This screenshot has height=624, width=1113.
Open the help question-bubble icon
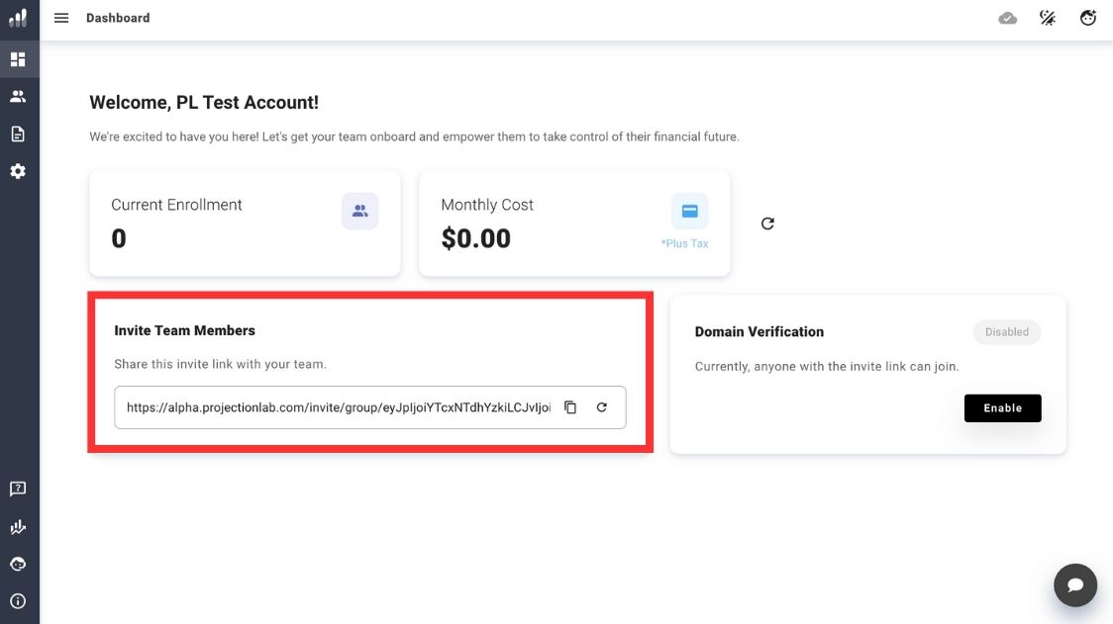(18, 489)
